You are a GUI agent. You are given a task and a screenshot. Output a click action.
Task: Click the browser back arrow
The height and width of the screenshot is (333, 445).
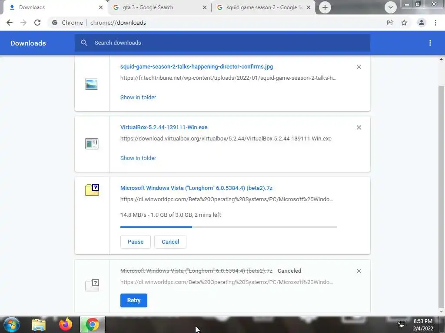pyautogui.click(x=10, y=23)
